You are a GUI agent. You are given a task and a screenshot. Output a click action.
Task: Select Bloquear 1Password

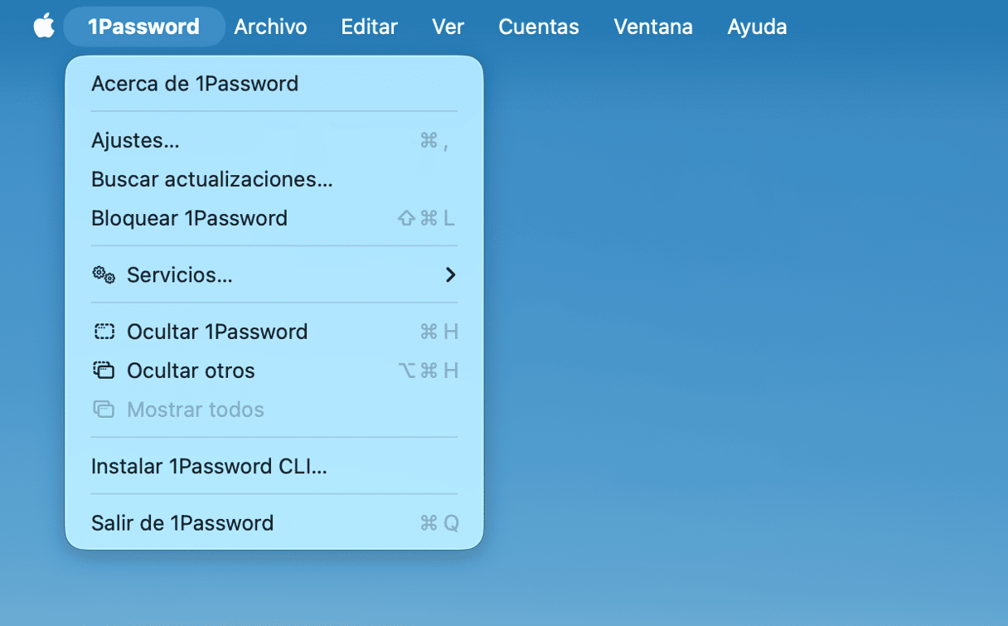tap(189, 218)
